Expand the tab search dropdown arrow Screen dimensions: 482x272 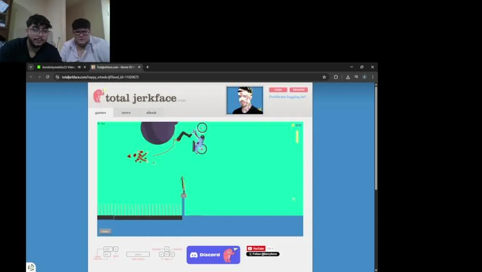point(31,67)
